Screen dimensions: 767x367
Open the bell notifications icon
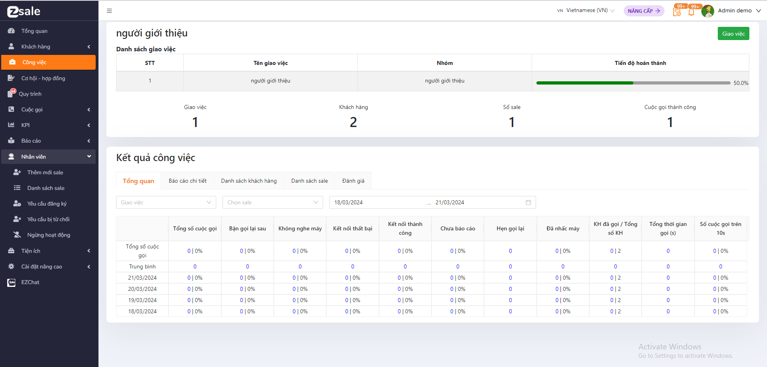pos(691,12)
